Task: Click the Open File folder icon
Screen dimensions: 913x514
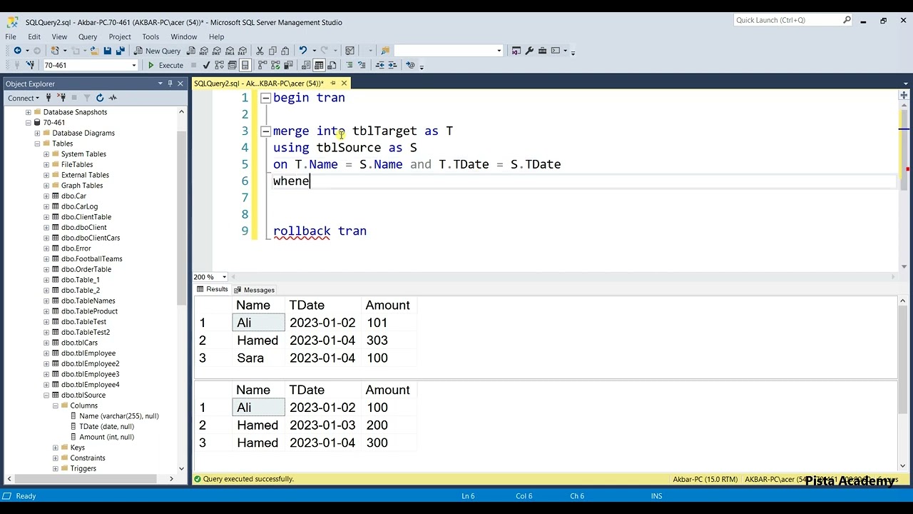Action: [x=94, y=51]
